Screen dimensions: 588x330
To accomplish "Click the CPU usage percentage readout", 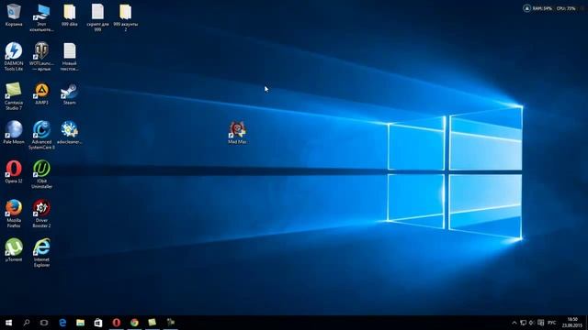I will (566, 8).
